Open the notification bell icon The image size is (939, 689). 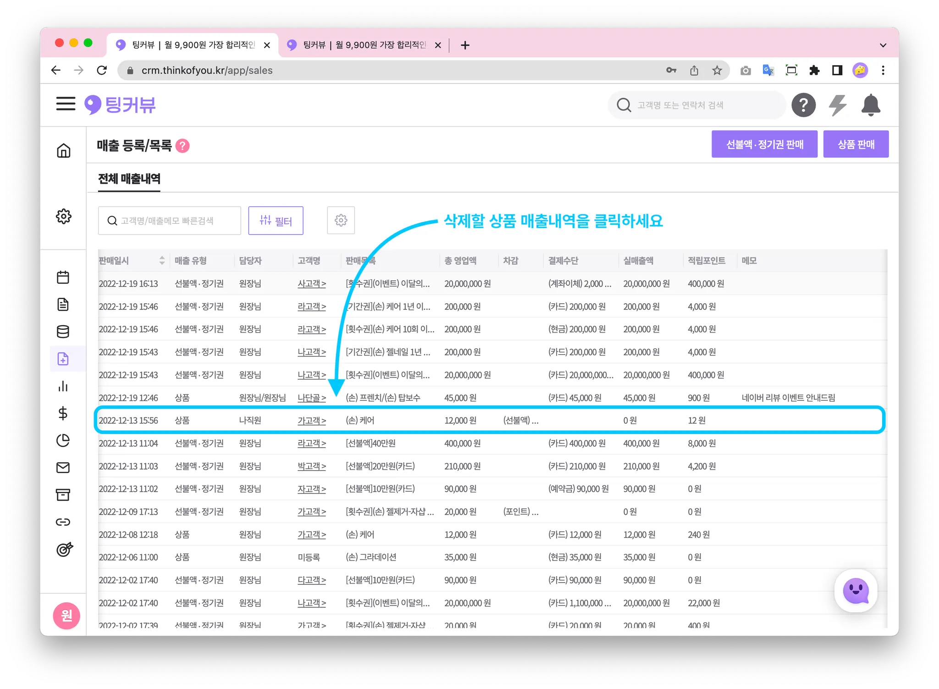click(870, 105)
